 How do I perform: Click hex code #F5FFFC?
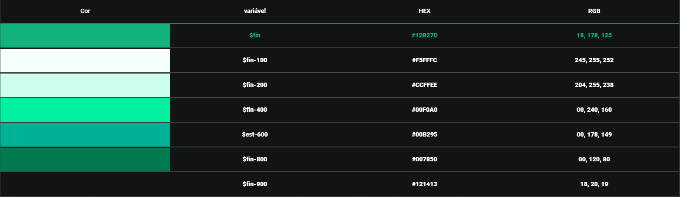425,60
